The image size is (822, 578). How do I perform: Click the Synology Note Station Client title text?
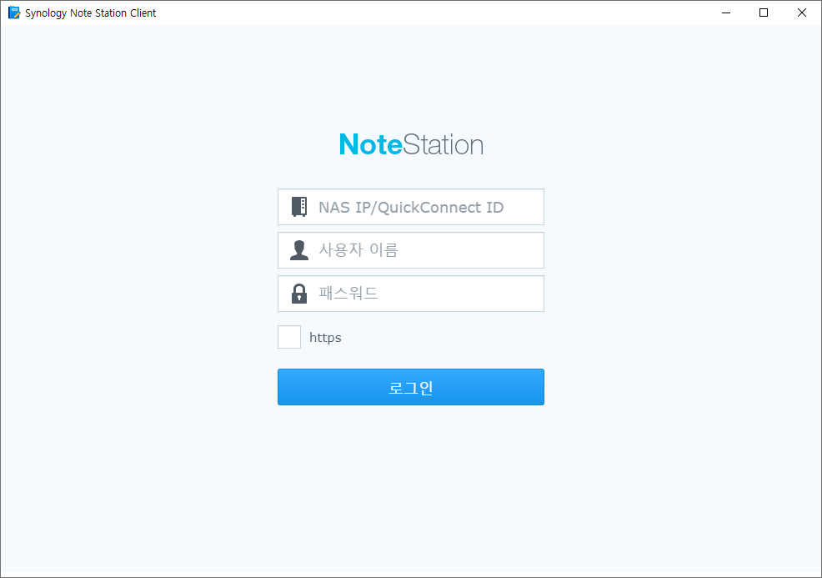(90, 13)
